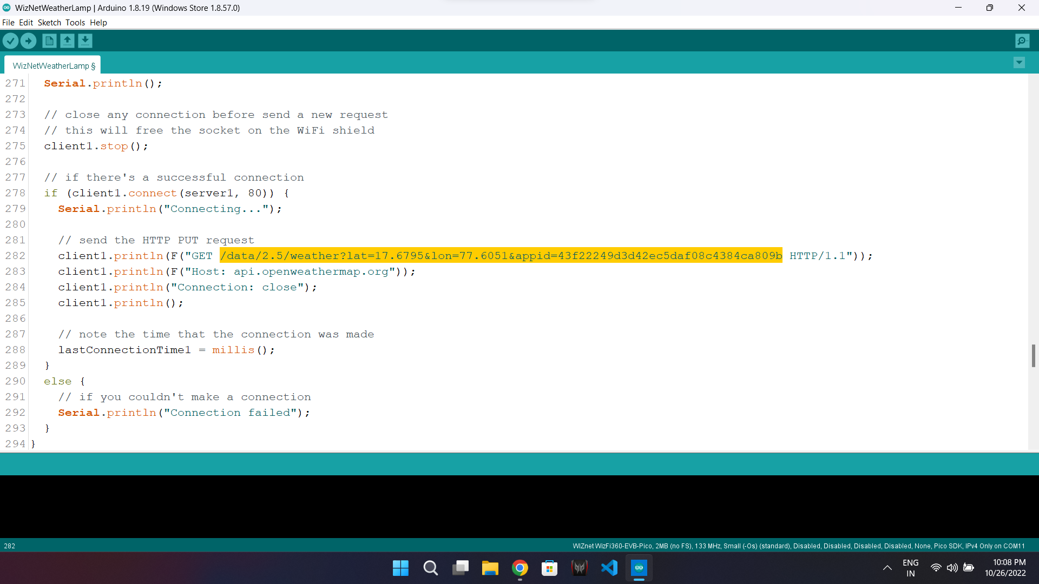Open Visual Studio Code from taskbar
Image resolution: width=1039 pixels, height=584 pixels.
click(609, 568)
